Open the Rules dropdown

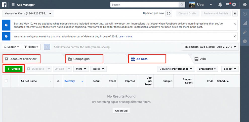99,69
